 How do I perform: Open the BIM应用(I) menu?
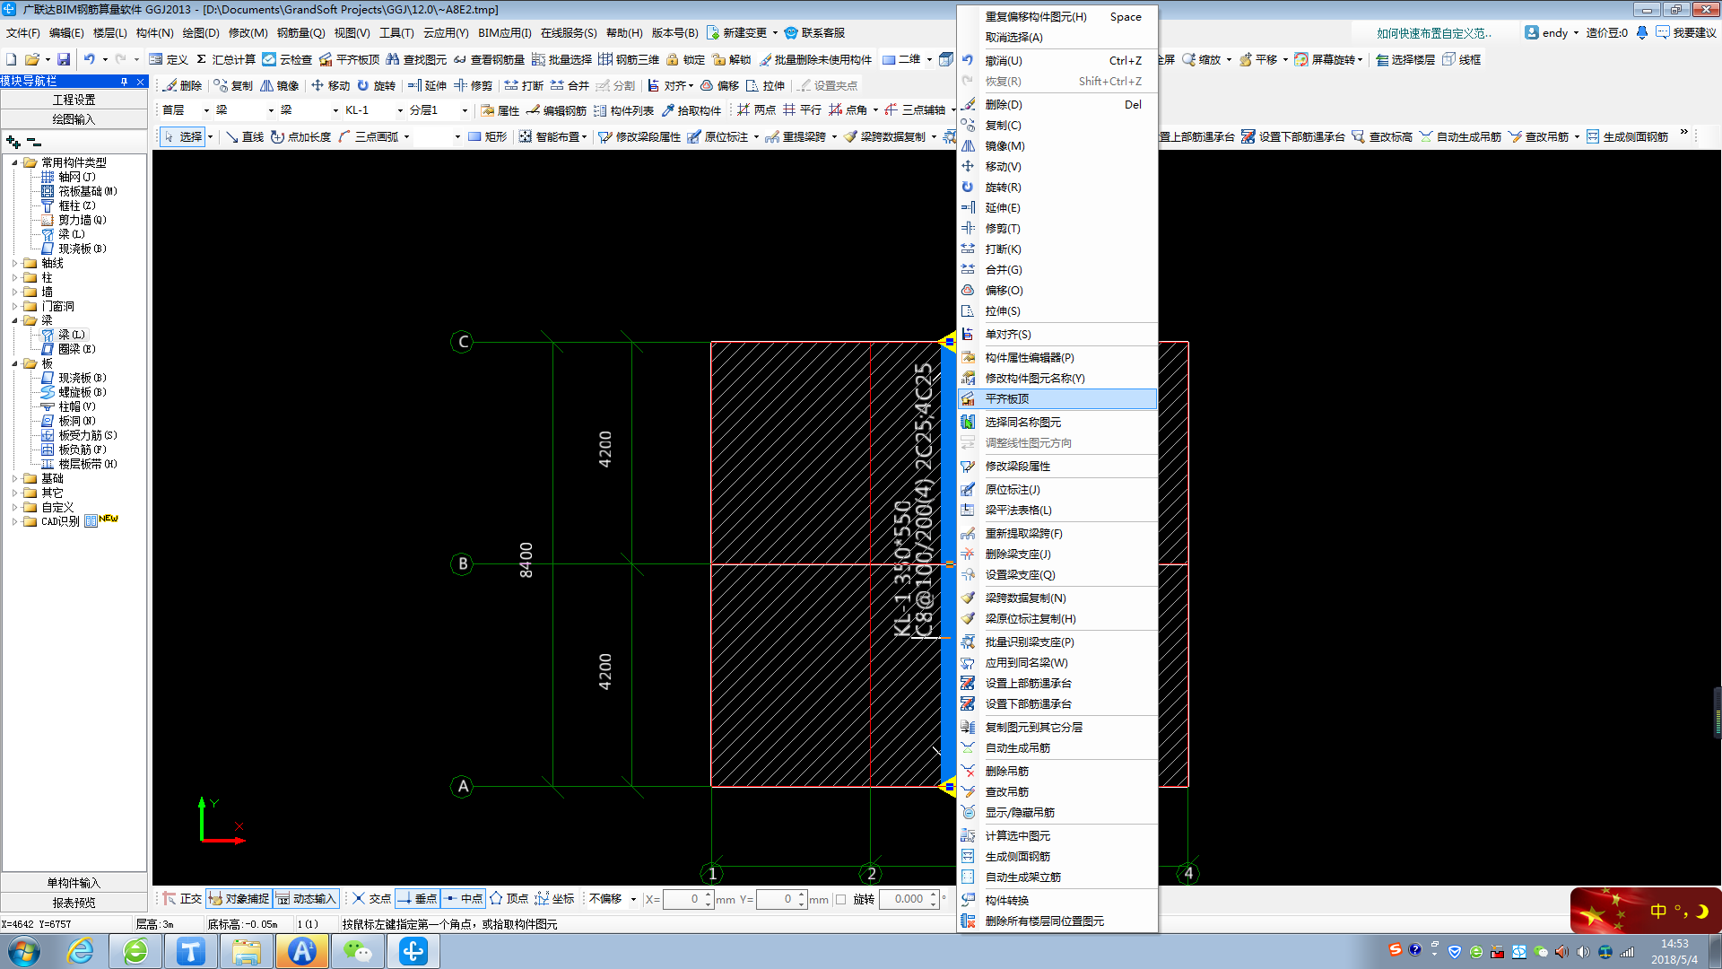[x=504, y=32]
